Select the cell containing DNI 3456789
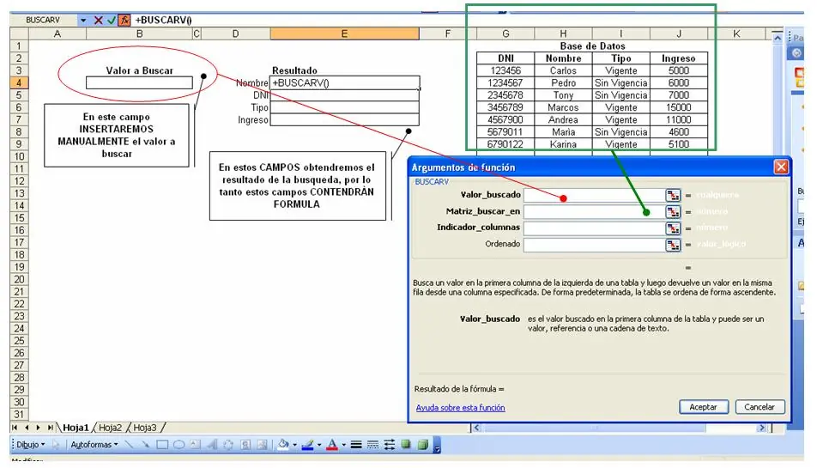The image size is (817, 468). 505,107
